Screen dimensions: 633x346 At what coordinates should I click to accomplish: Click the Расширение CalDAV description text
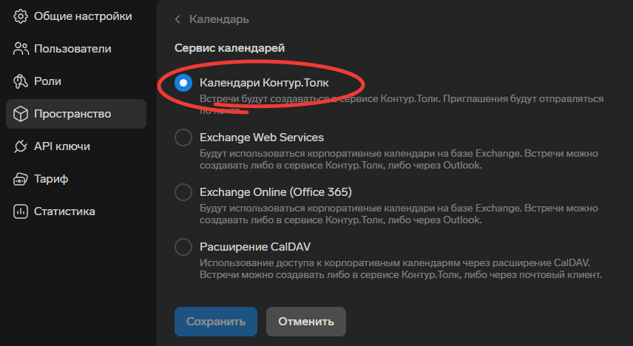pos(401,269)
